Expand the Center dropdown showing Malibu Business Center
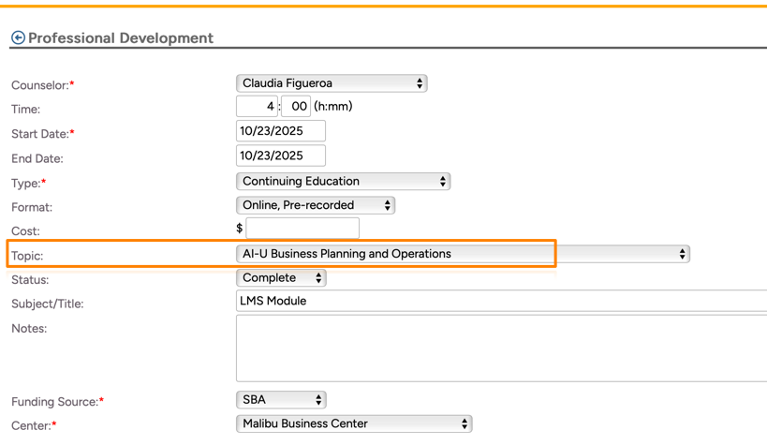767x445 pixels. (354, 424)
